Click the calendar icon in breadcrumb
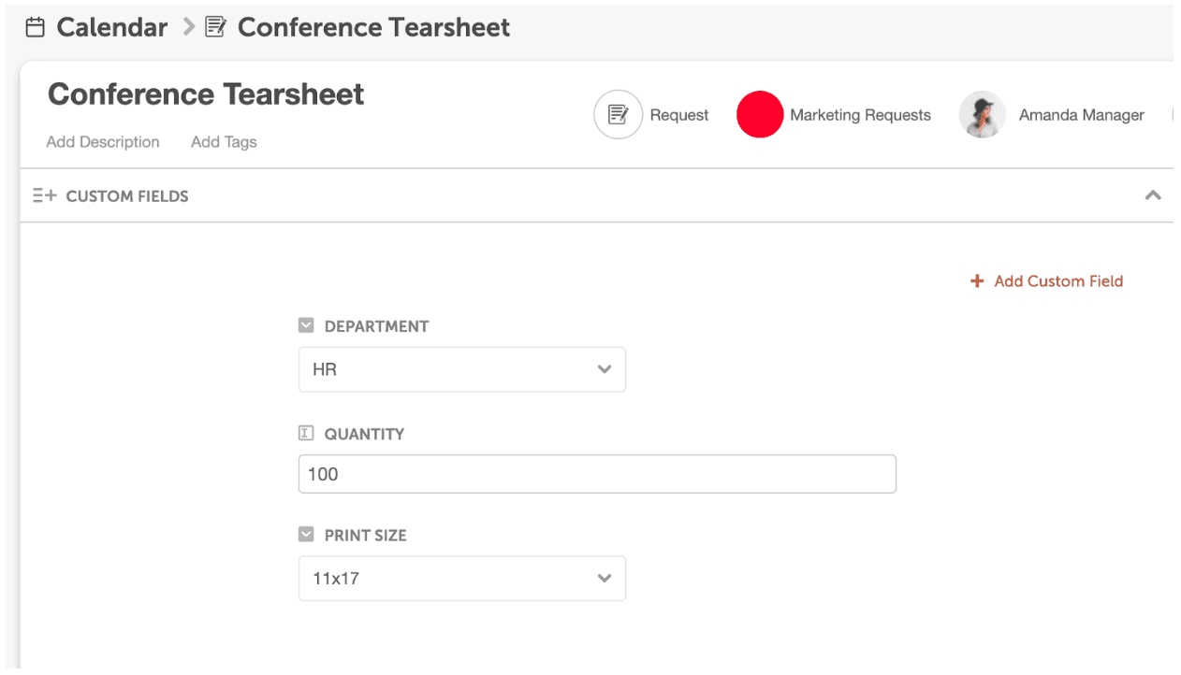 pos(35,27)
